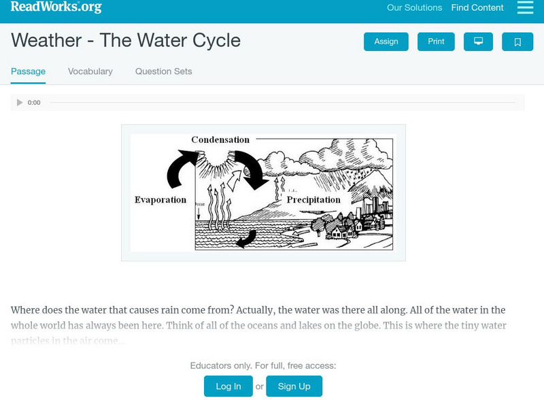Click the audio progress bar
Viewport: 544px width, 400px height.
[x=282, y=103]
